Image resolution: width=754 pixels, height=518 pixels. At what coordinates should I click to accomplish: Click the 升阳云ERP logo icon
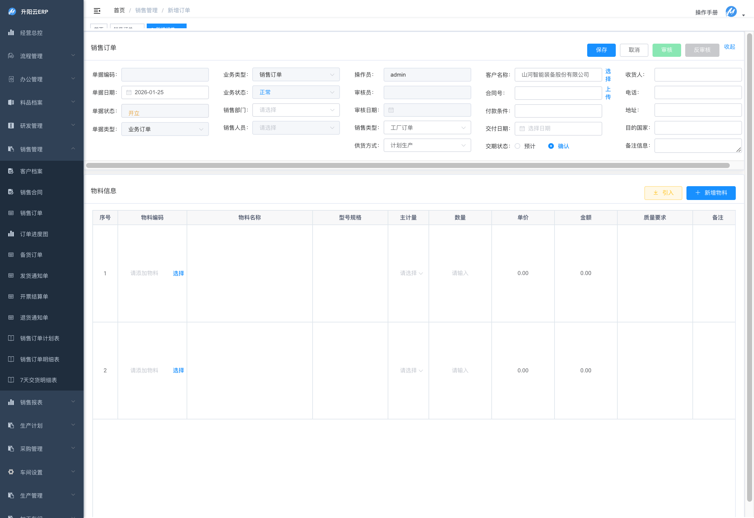coord(12,12)
